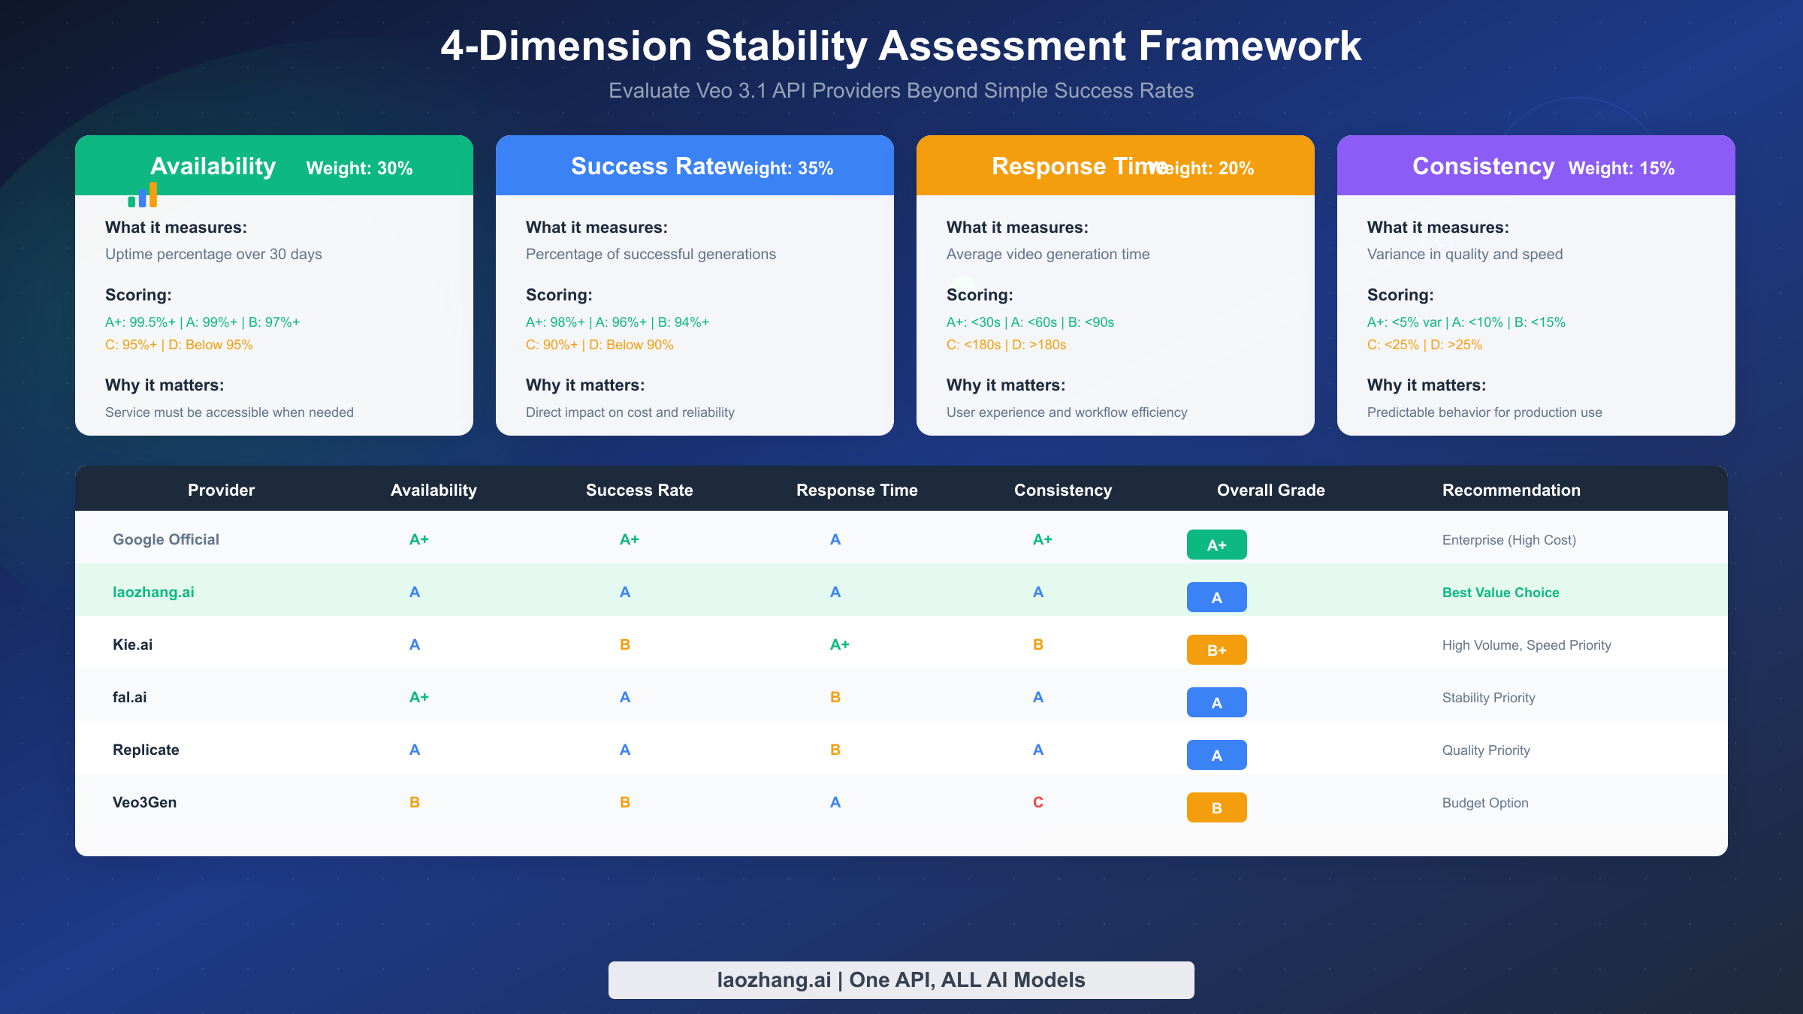Click the Weight: 30% indicator on Availability
Screen dimensions: 1803x1014
(360, 167)
